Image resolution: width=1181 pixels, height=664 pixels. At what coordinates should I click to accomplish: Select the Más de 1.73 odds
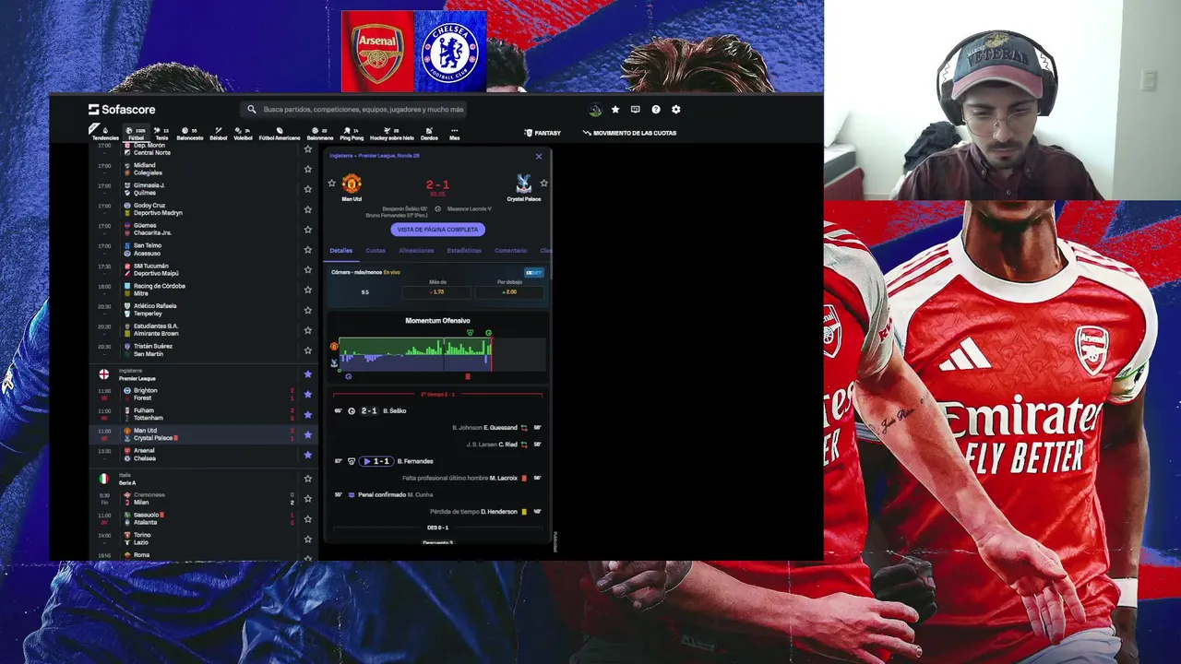[x=437, y=291]
